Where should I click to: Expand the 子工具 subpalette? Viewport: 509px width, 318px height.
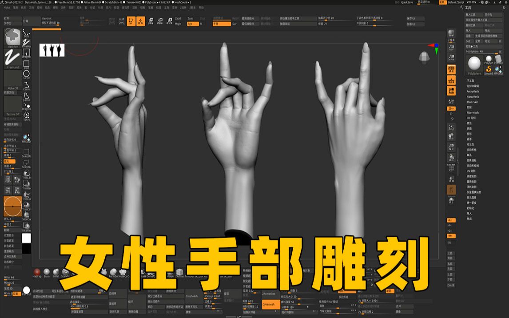pos(470,81)
